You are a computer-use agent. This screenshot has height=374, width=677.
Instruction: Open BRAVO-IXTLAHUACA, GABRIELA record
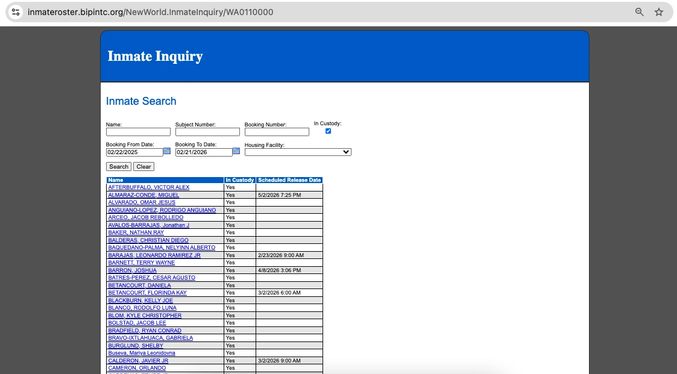point(150,338)
